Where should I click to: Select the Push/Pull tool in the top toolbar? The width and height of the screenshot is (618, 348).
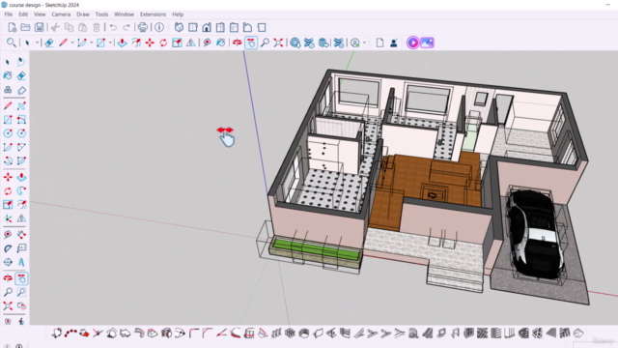tap(123, 43)
